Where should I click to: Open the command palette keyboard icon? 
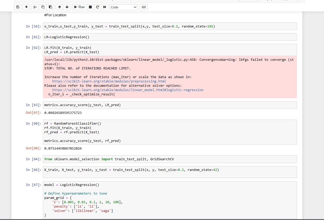click(x=144, y=7)
